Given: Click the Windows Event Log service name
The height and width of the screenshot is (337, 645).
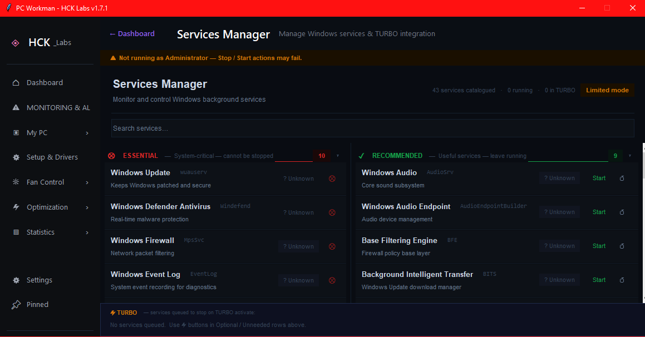Looking at the screenshot, I should click(x=145, y=274).
